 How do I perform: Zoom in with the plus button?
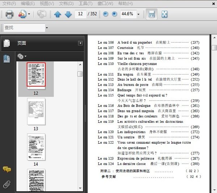click(x=114, y=14)
